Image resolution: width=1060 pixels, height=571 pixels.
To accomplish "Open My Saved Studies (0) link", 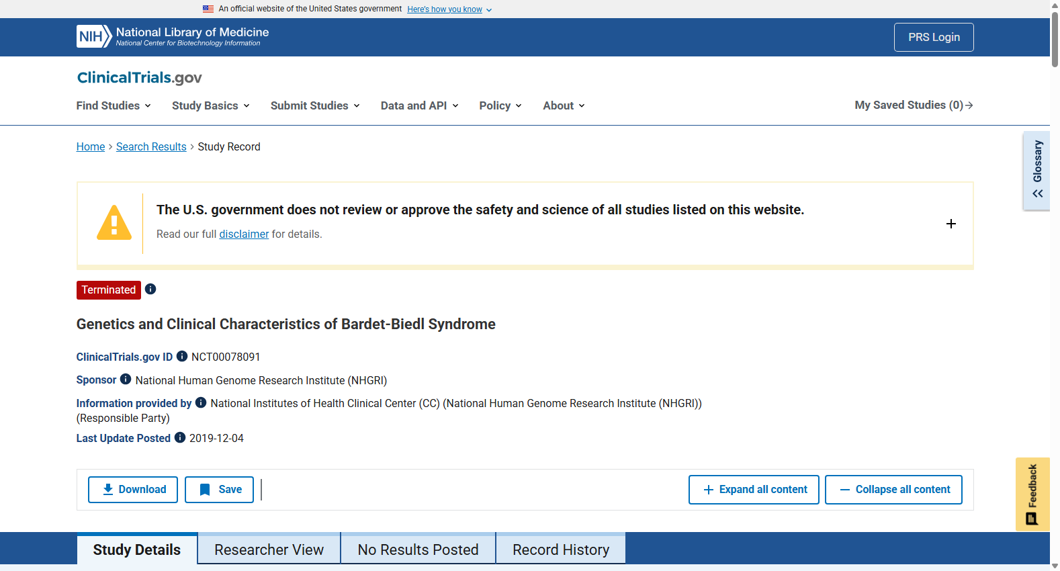I will (914, 105).
